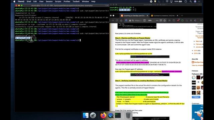Open the Firefox Library icon
Image resolution: width=214 pixels, height=120 pixels.
170,20
